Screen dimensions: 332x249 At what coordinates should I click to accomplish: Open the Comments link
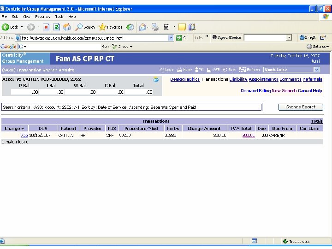click(290, 79)
